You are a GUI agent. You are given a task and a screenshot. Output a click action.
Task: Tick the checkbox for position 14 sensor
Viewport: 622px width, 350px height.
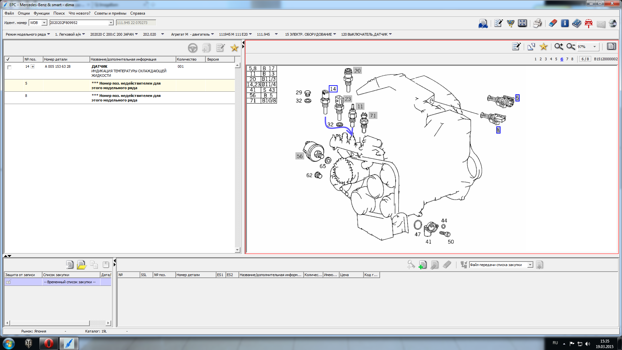(x=9, y=67)
